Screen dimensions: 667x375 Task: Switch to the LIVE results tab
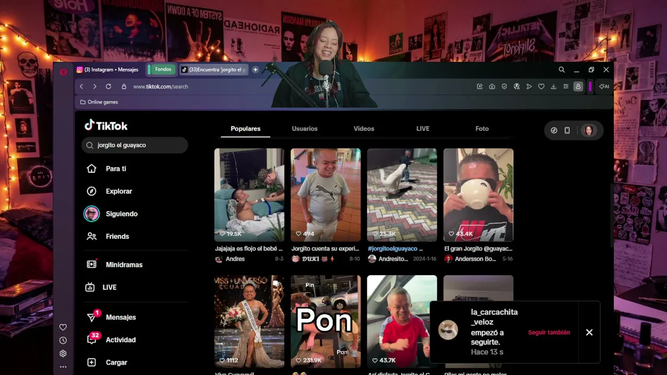(423, 129)
